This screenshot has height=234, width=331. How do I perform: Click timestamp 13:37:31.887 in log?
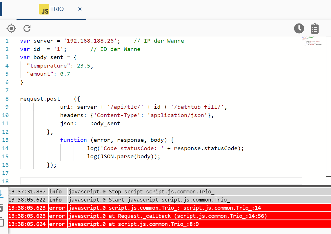point(27,192)
